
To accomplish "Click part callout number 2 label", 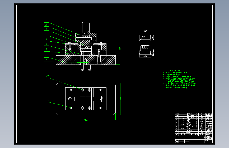I will click(46, 25).
